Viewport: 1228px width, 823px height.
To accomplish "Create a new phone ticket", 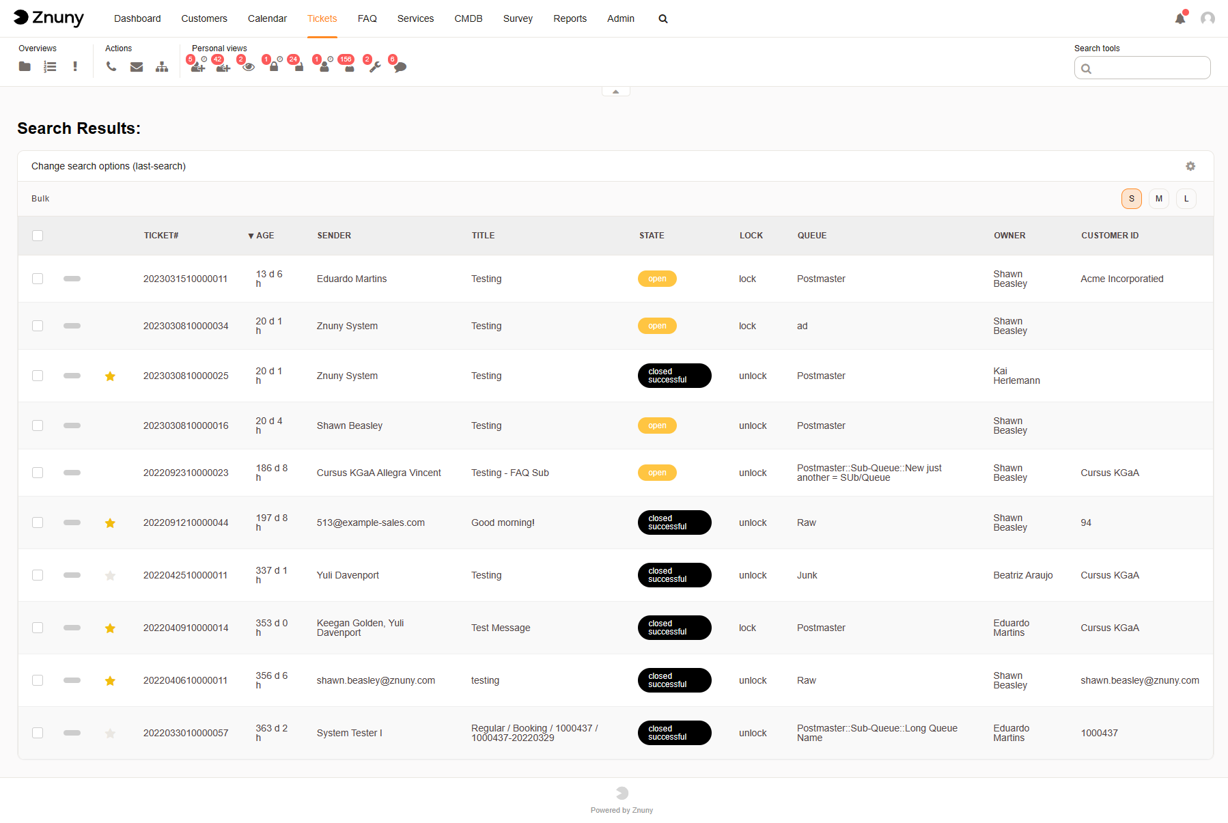I will point(111,66).
